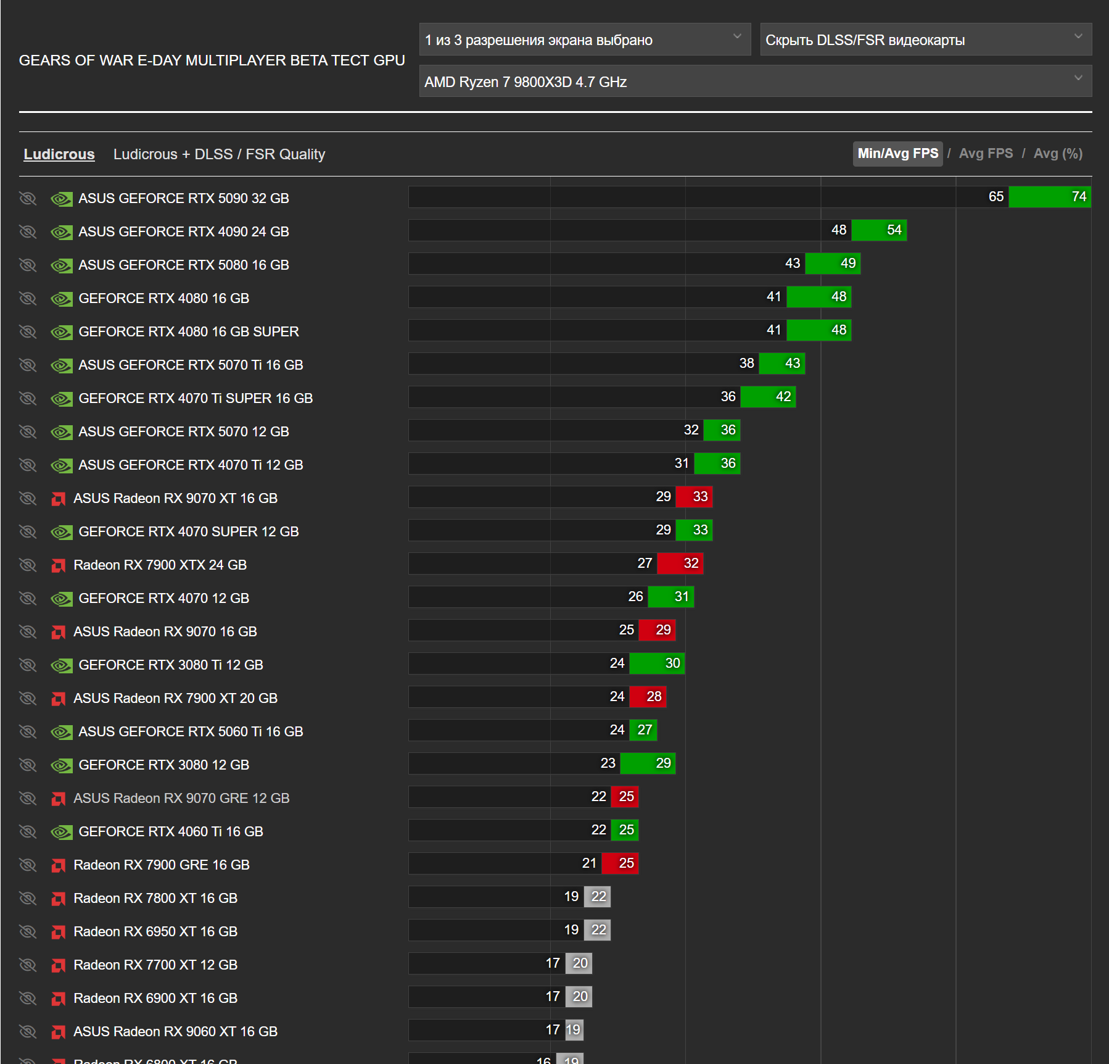Click AMD logo beside Radeon RX 7900 XTX

[x=59, y=565]
